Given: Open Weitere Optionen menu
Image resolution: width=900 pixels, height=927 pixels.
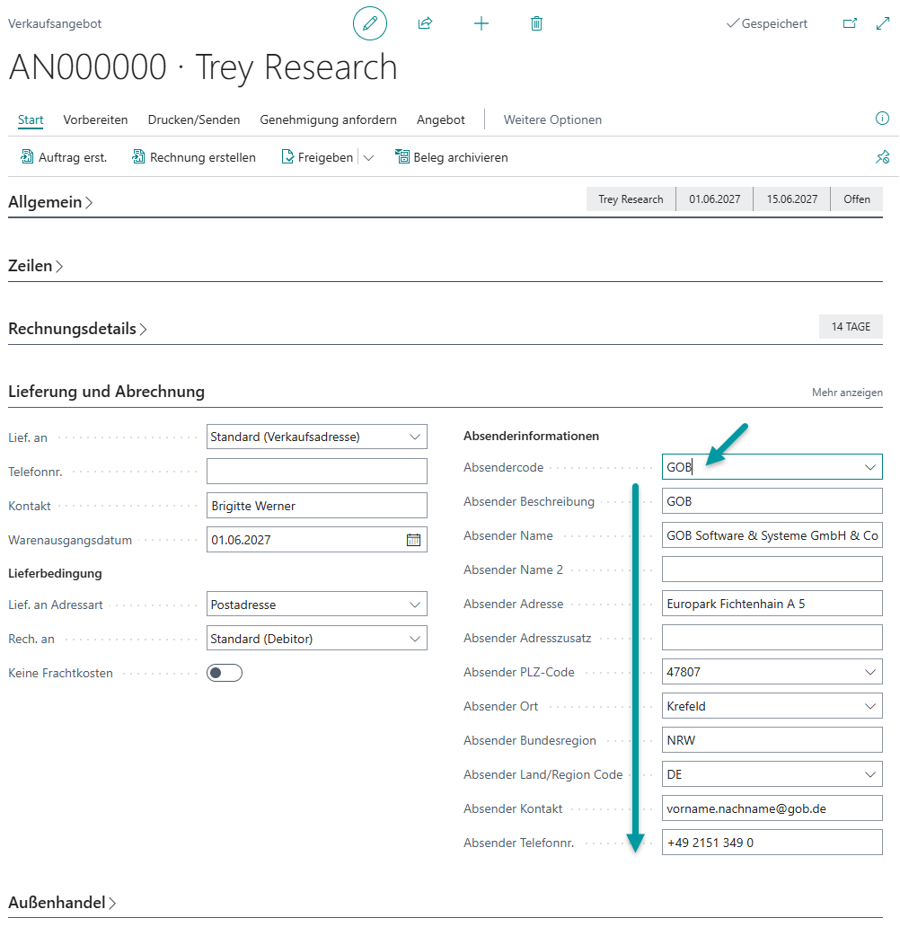Looking at the screenshot, I should (552, 119).
